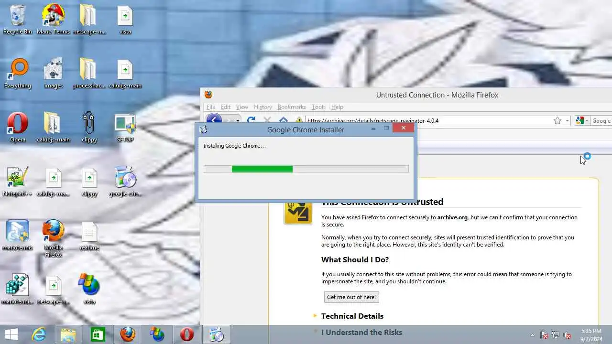Switch to Chrome Installer on the taskbar

(x=217, y=334)
